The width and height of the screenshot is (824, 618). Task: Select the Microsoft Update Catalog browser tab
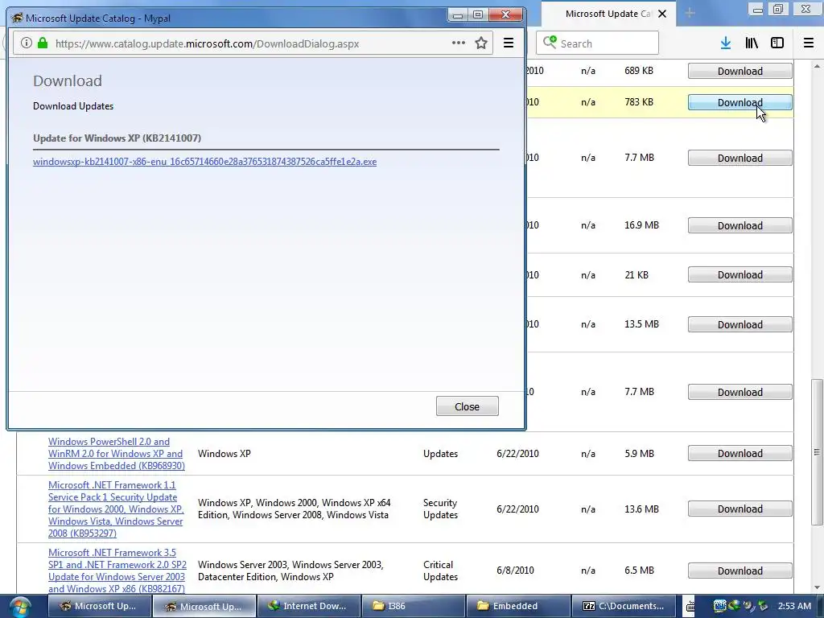pyautogui.click(x=608, y=14)
